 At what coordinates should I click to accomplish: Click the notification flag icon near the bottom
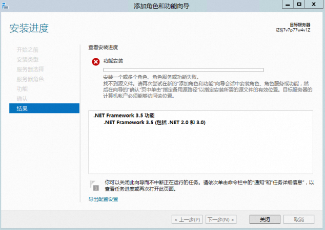tap(95, 185)
